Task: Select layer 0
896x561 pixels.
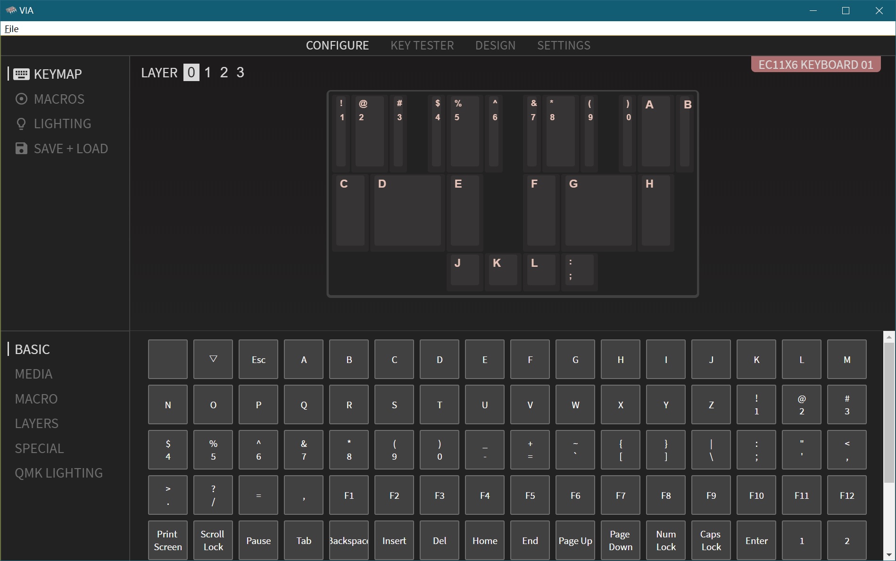Action: (191, 72)
